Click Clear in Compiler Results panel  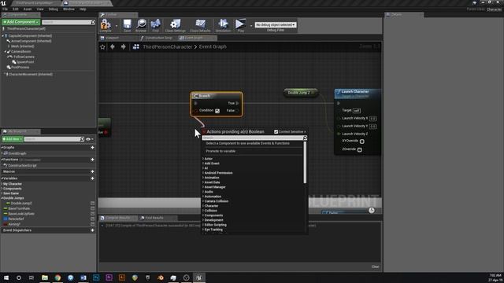[x=375, y=266]
